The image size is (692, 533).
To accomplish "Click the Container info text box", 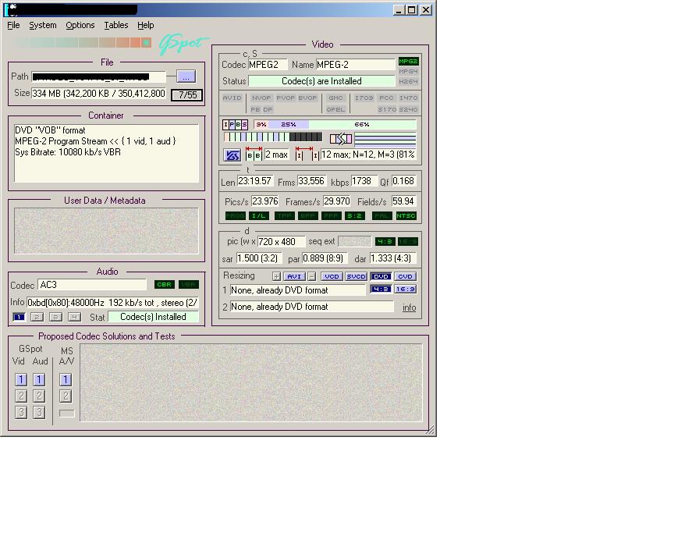I will click(x=106, y=153).
